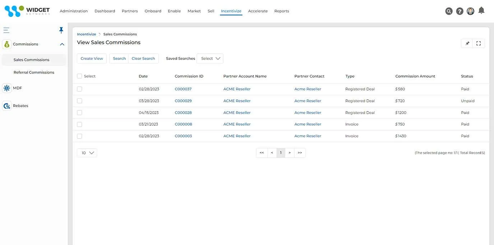
Task: Click the Commission Amount column header
Action: (415, 76)
